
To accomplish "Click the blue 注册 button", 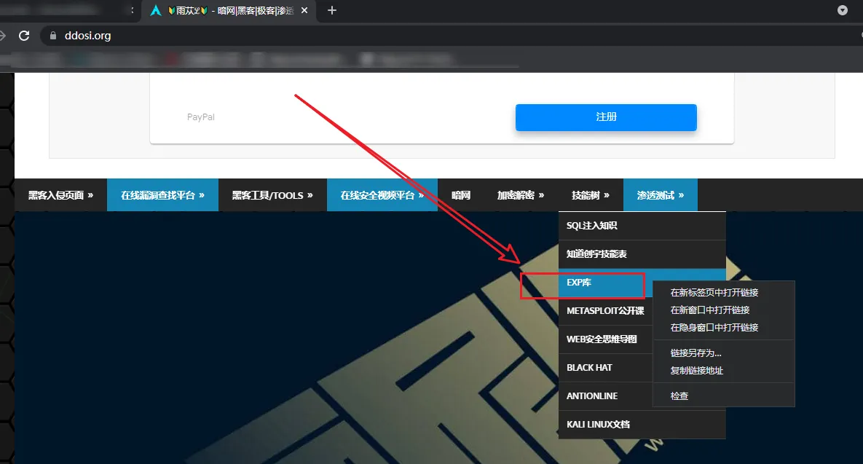I will pos(606,117).
